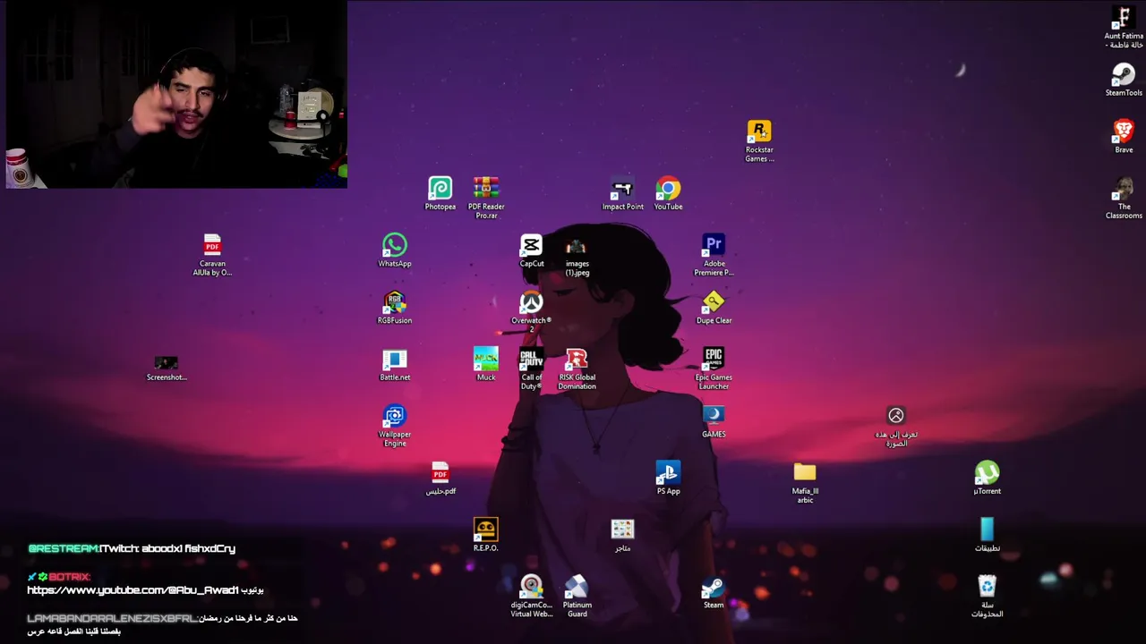Viewport: 1146px width, 644px height.
Task: Launch the Battle.net shortcut
Action: pyautogui.click(x=395, y=365)
